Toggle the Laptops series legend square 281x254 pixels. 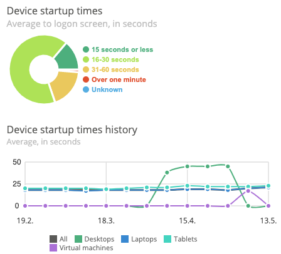[x=125, y=239]
